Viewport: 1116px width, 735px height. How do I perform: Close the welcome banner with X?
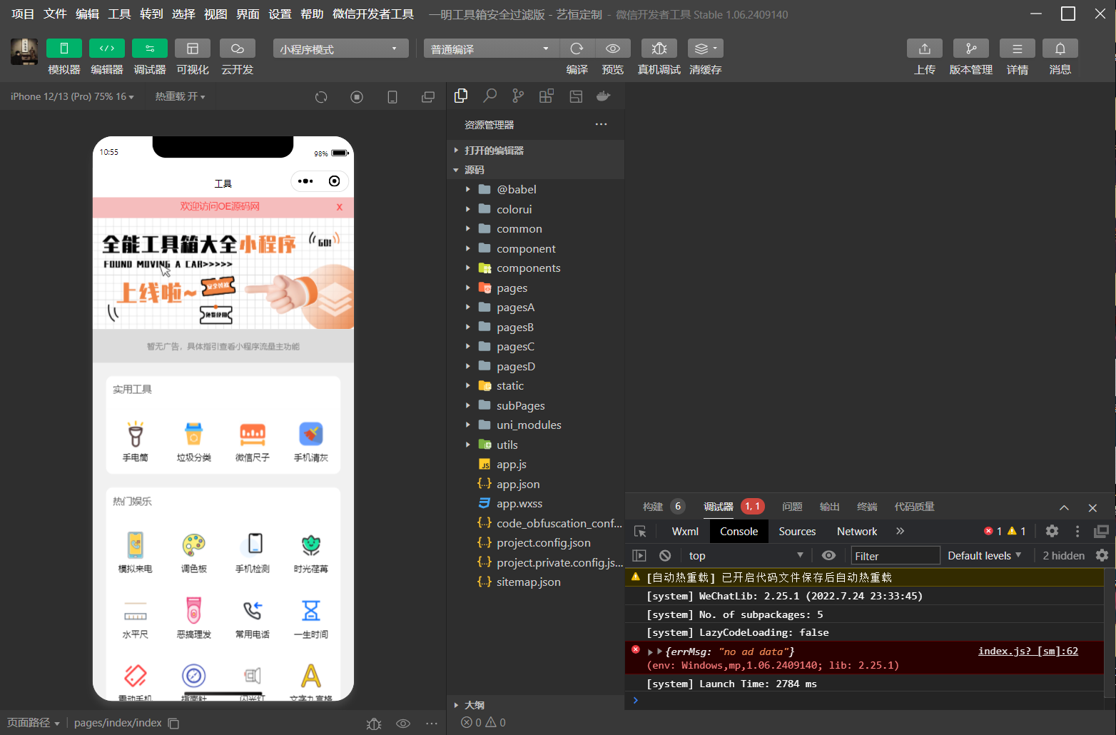(340, 207)
